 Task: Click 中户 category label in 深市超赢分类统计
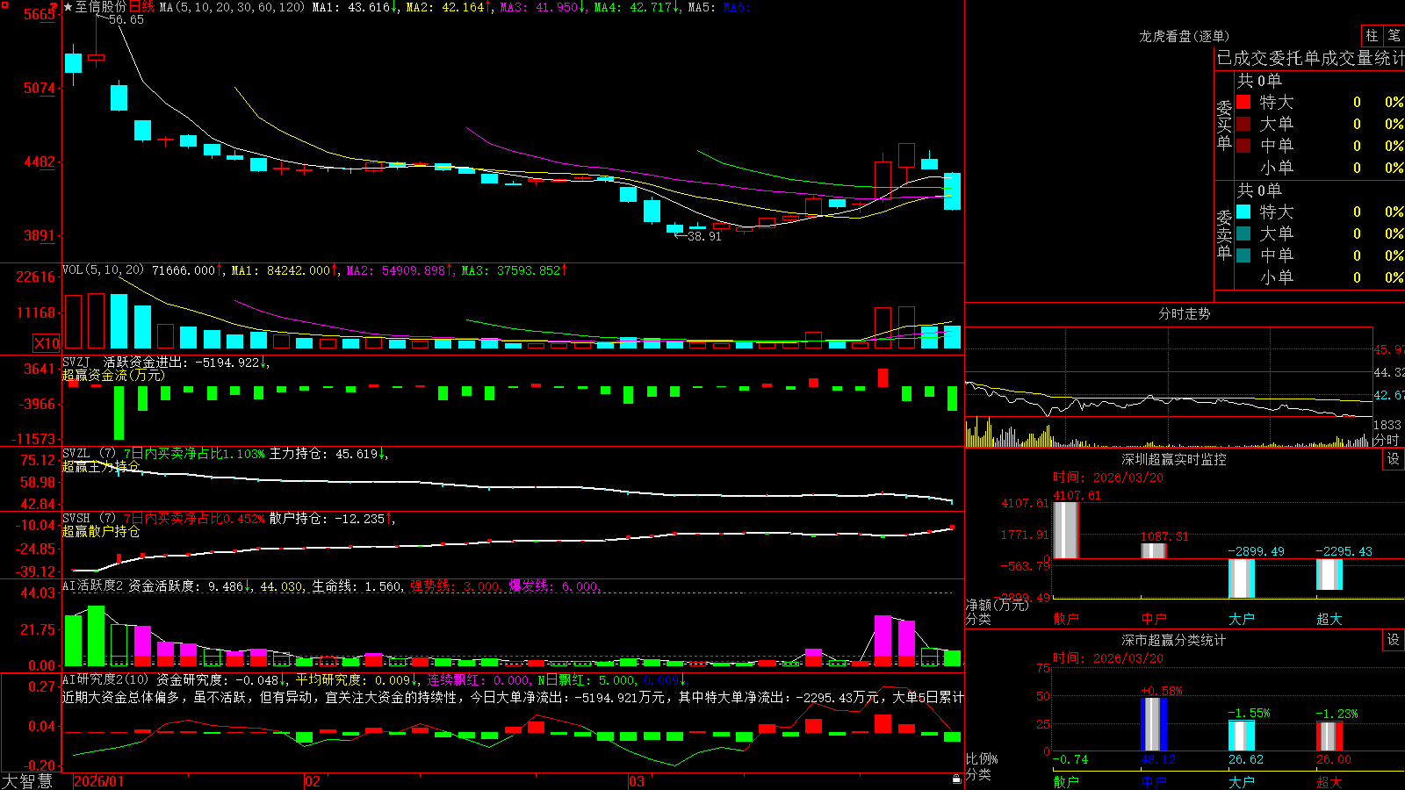click(1154, 781)
